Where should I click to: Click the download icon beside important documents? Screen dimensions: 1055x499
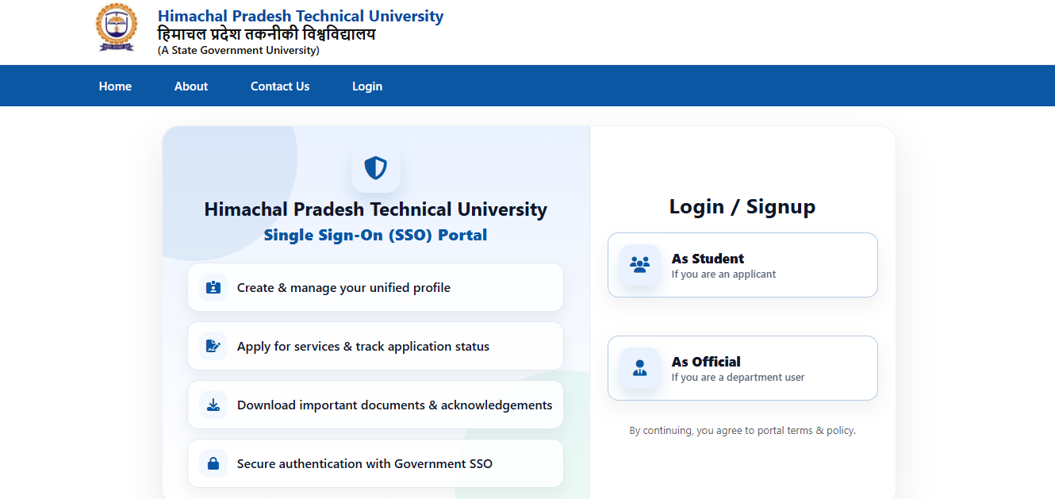coord(213,405)
